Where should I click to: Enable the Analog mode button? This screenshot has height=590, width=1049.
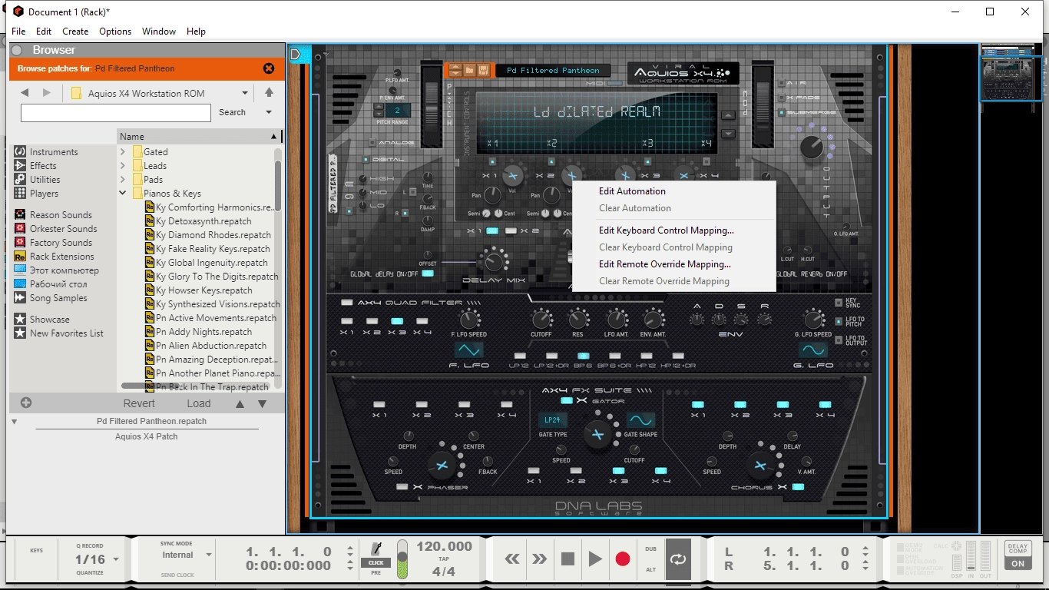click(372, 142)
